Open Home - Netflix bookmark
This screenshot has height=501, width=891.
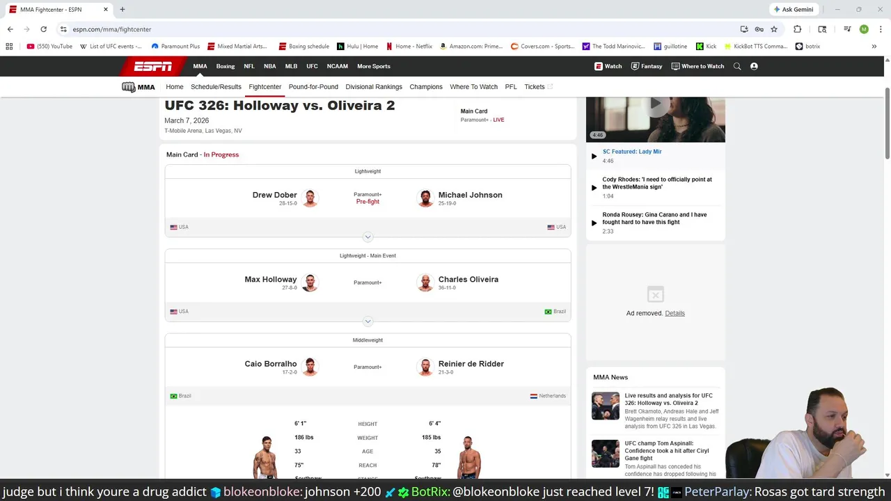coord(409,47)
